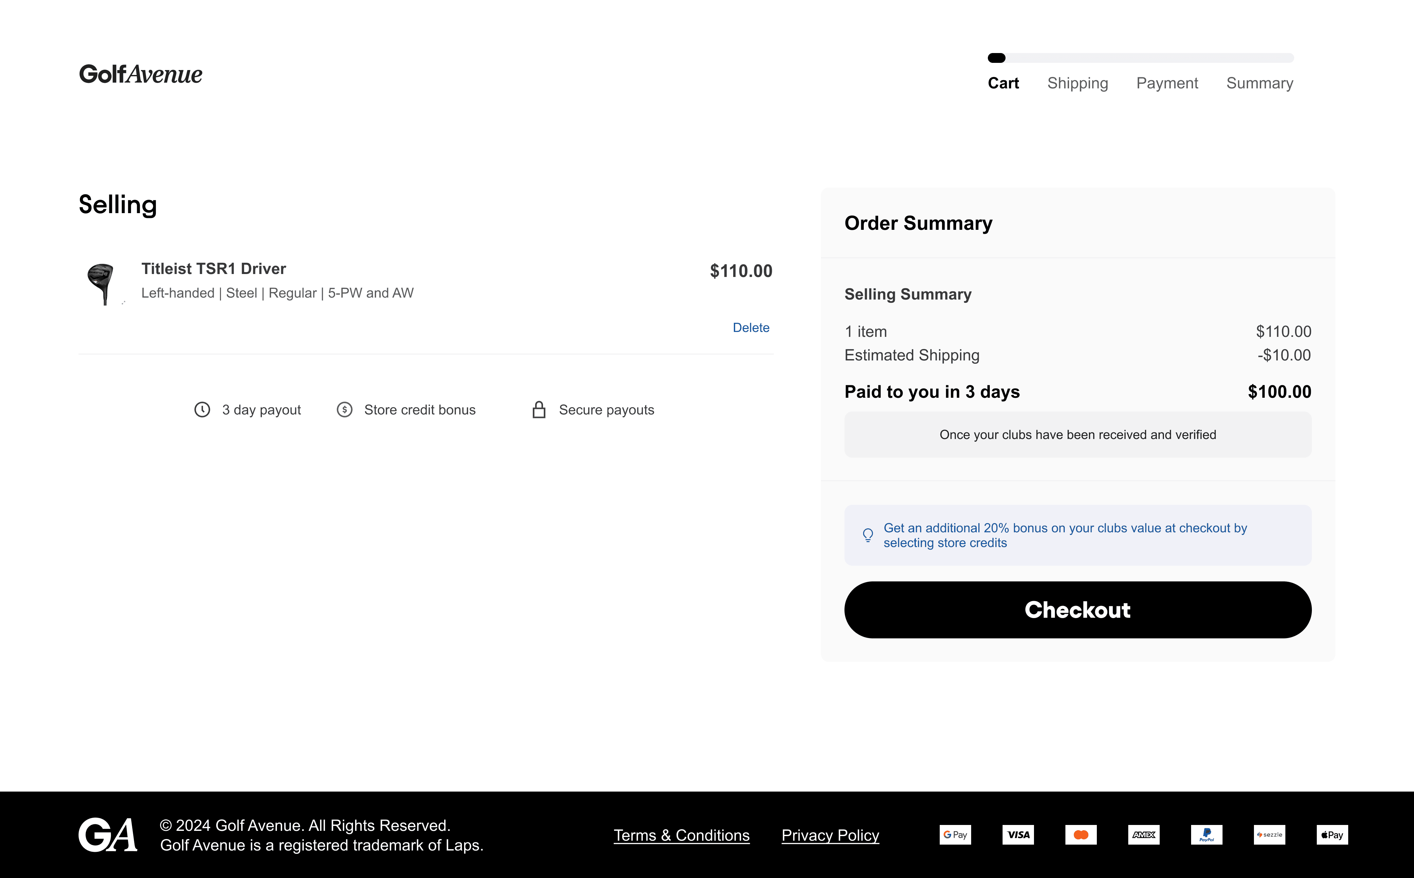Jump to the Summary step
The height and width of the screenshot is (878, 1414).
[x=1260, y=83]
